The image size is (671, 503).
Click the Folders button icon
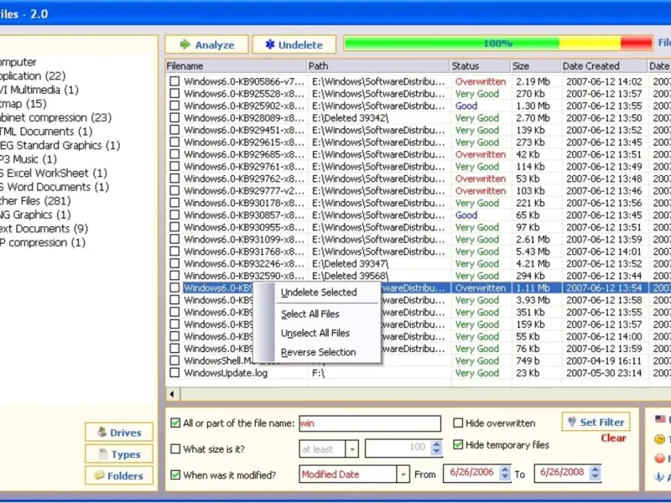(x=99, y=474)
